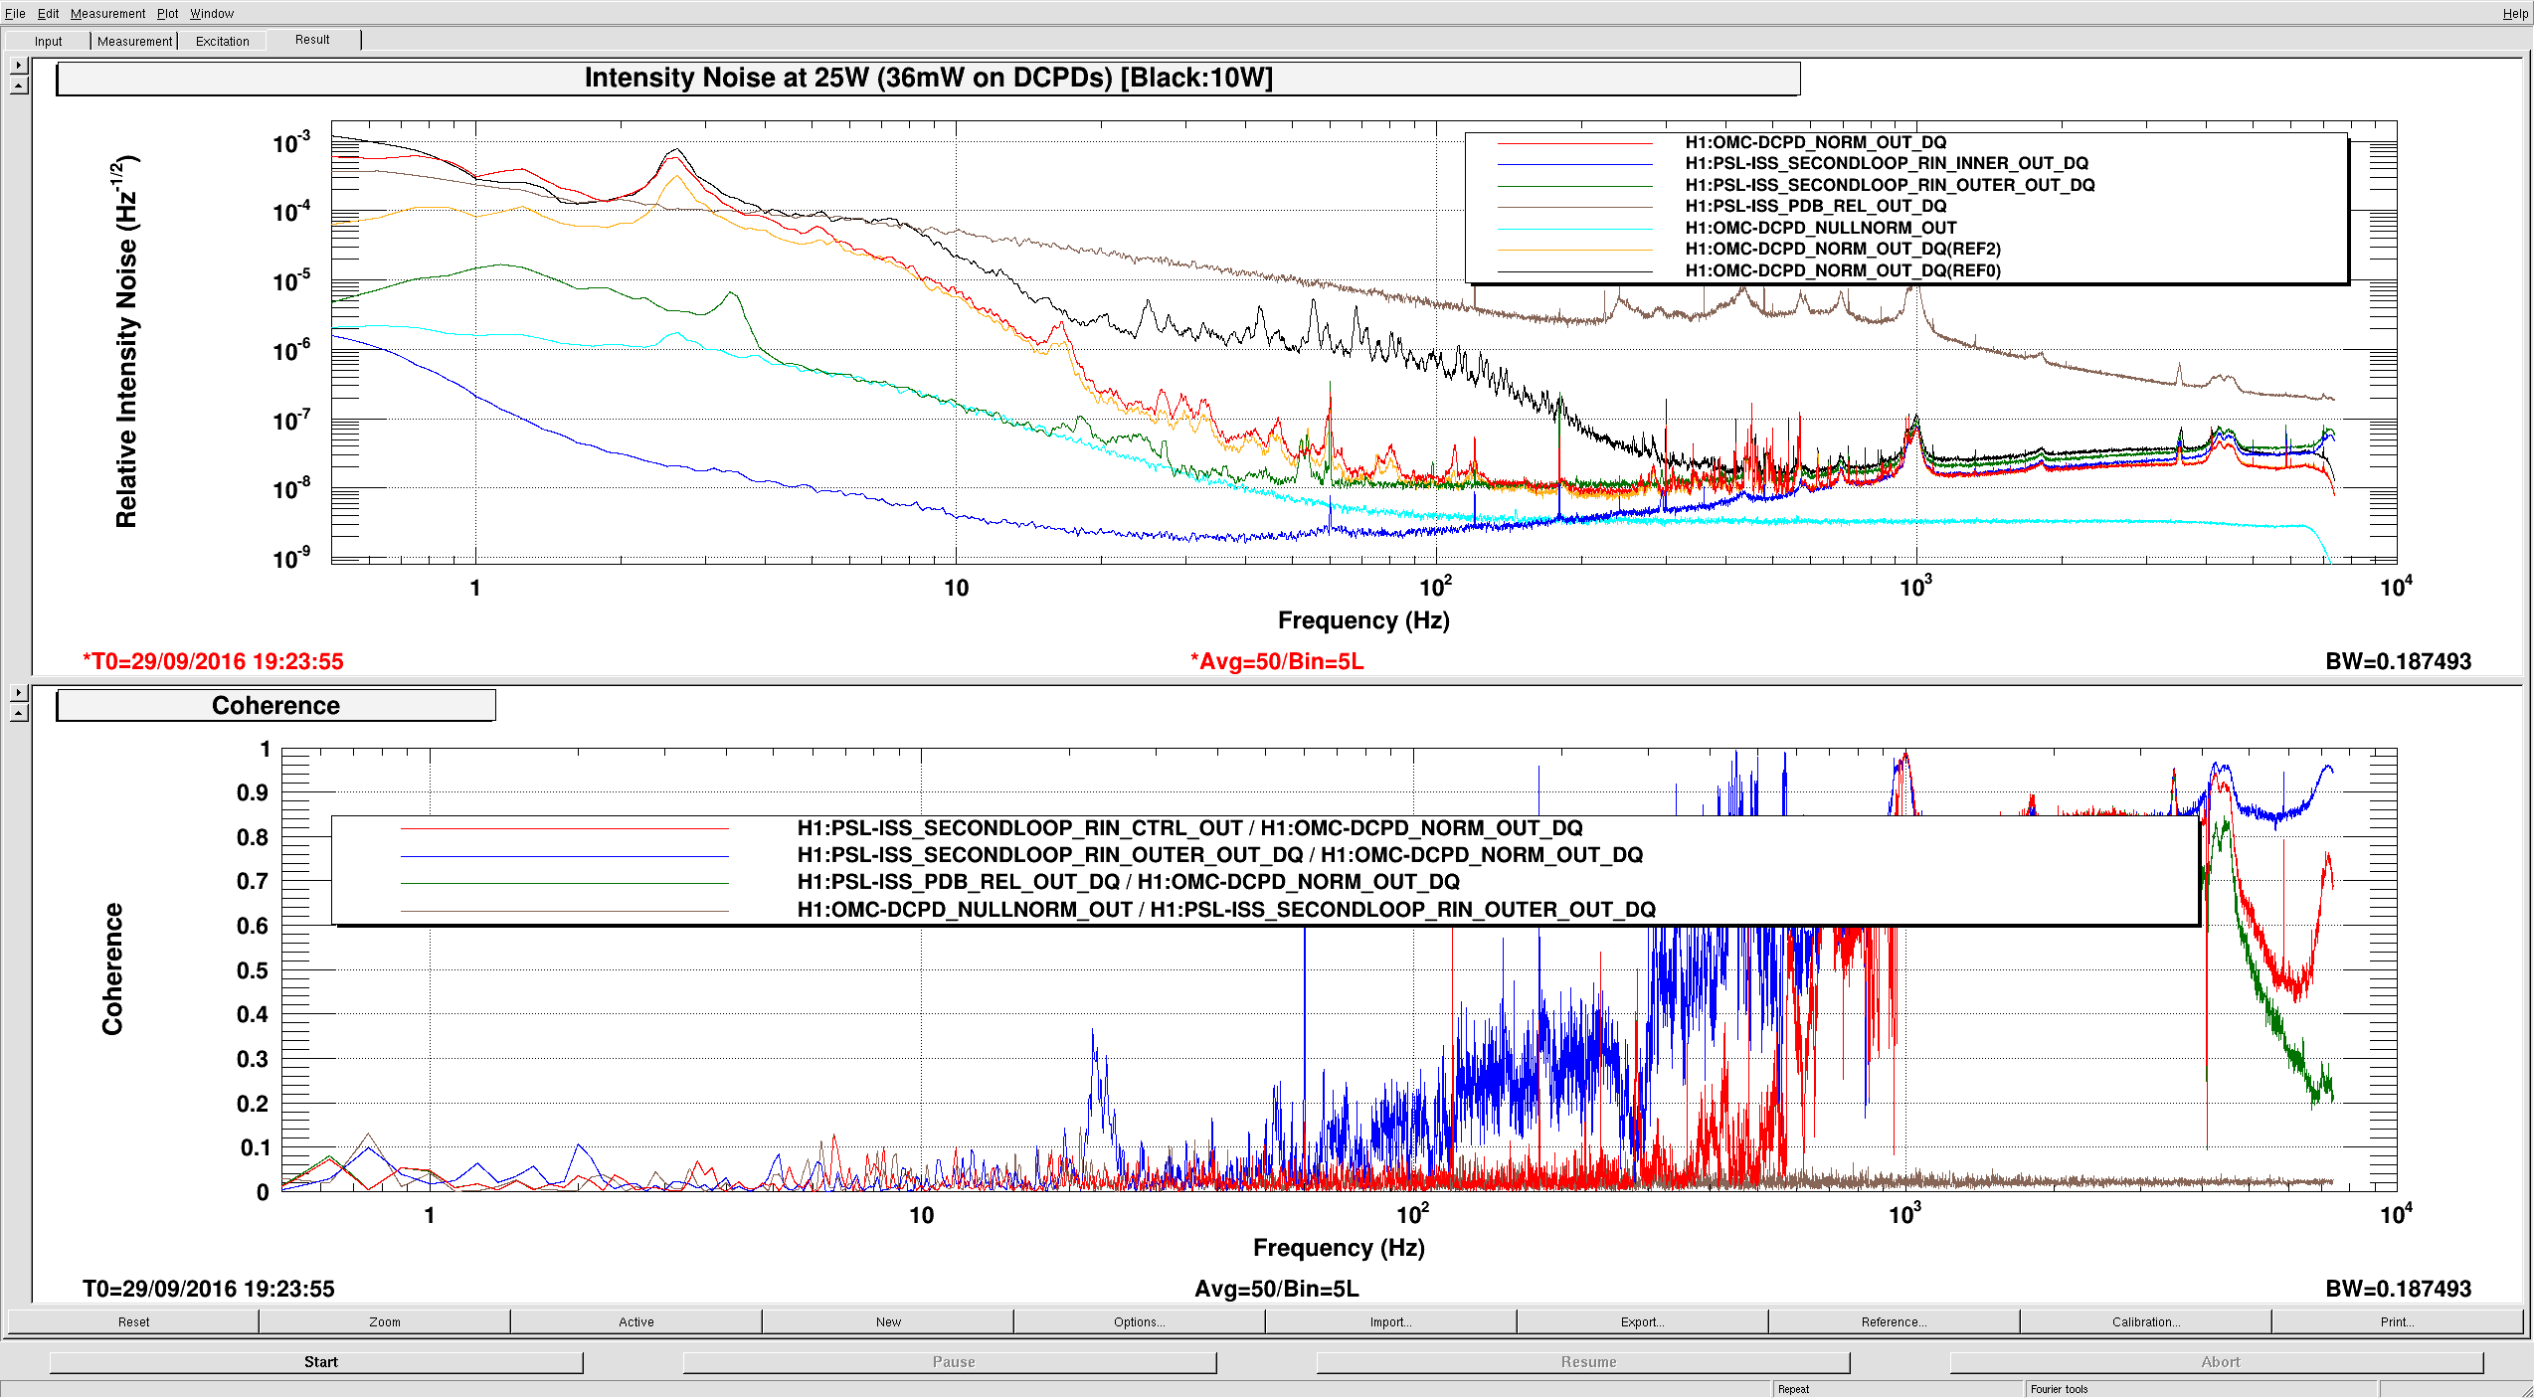Image resolution: width=2534 pixels, height=1398 pixels.
Task: Open the Plot menu
Action: click(x=167, y=13)
